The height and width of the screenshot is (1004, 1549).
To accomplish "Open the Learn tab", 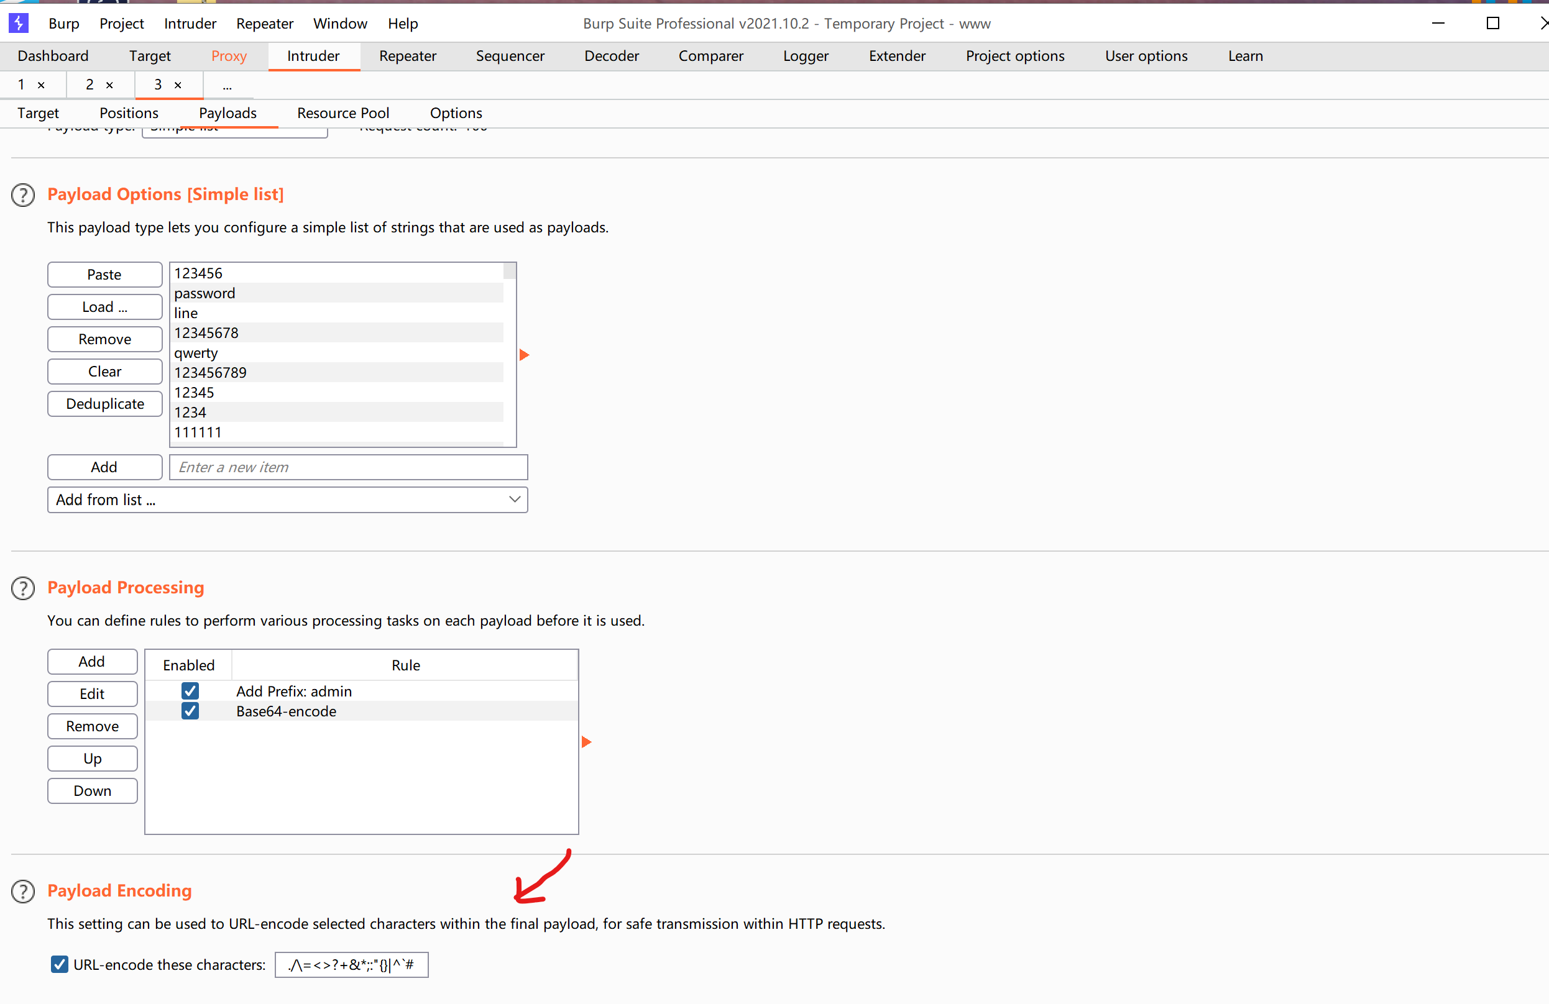I will tap(1246, 56).
